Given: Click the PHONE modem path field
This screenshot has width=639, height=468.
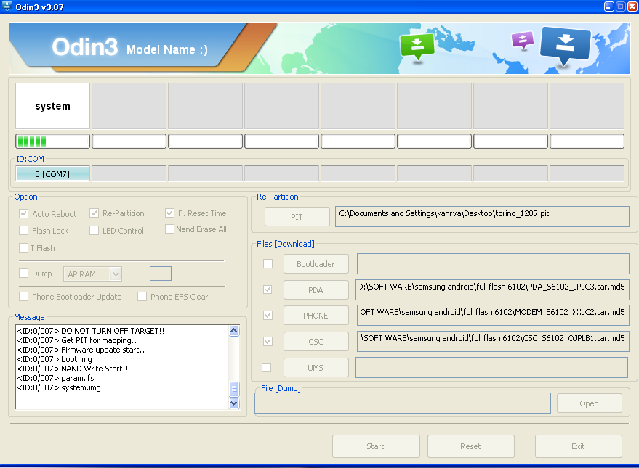Looking at the screenshot, I should (x=493, y=316).
